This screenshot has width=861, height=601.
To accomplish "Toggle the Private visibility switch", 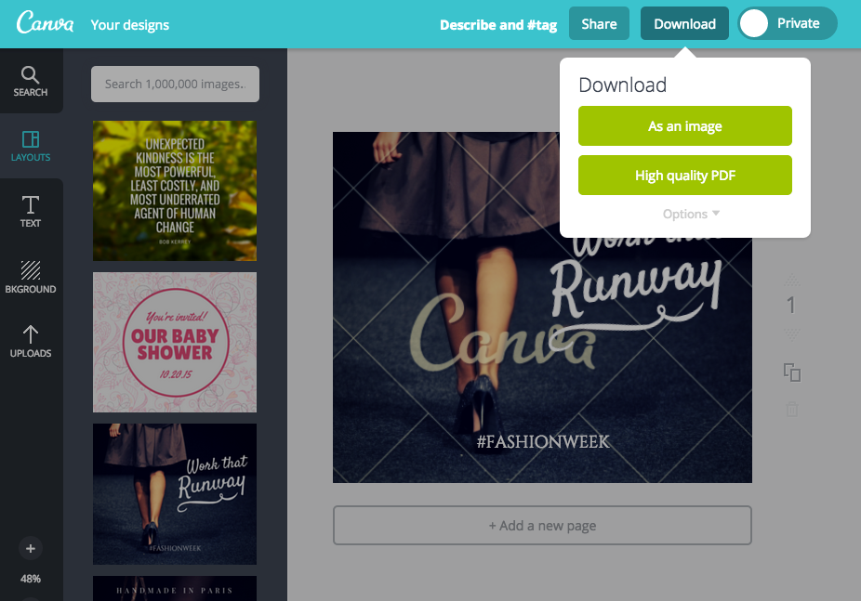I will (x=788, y=23).
